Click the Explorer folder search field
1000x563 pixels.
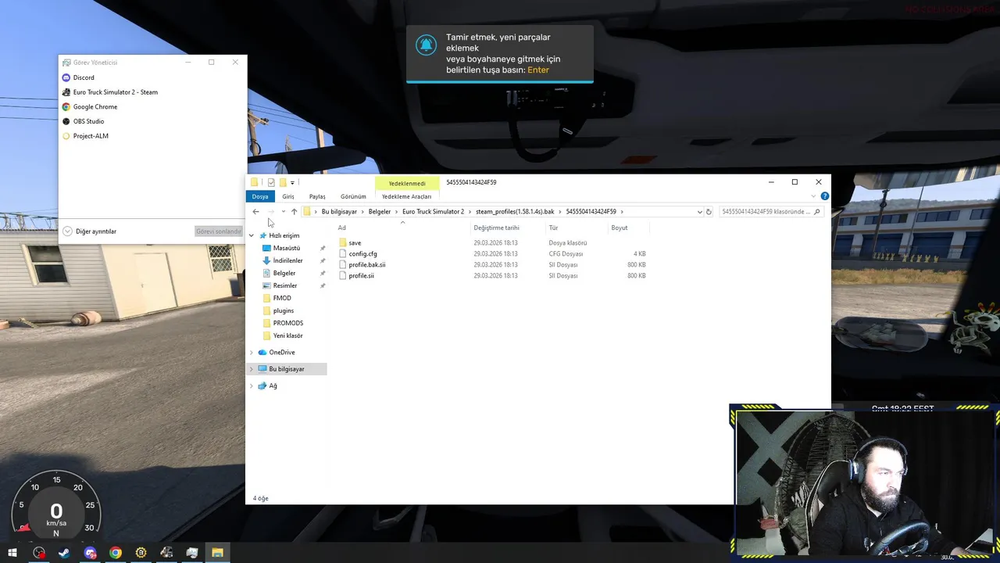pos(770,212)
